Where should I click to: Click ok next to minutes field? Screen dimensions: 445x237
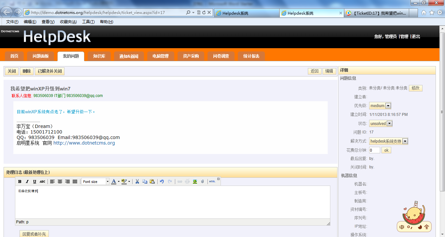(x=386, y=150)
